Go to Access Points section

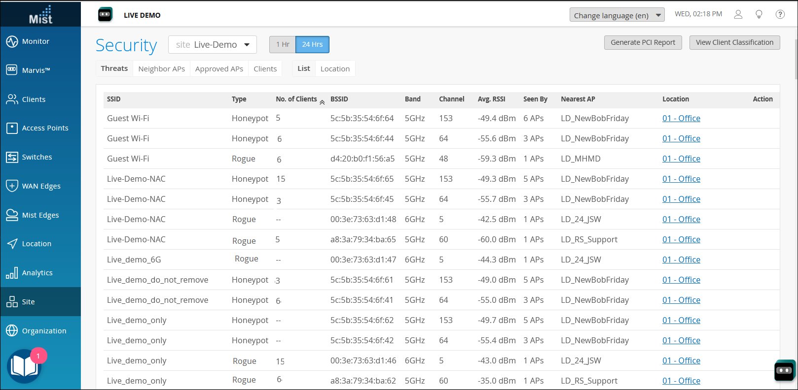(x=44, y=128)
